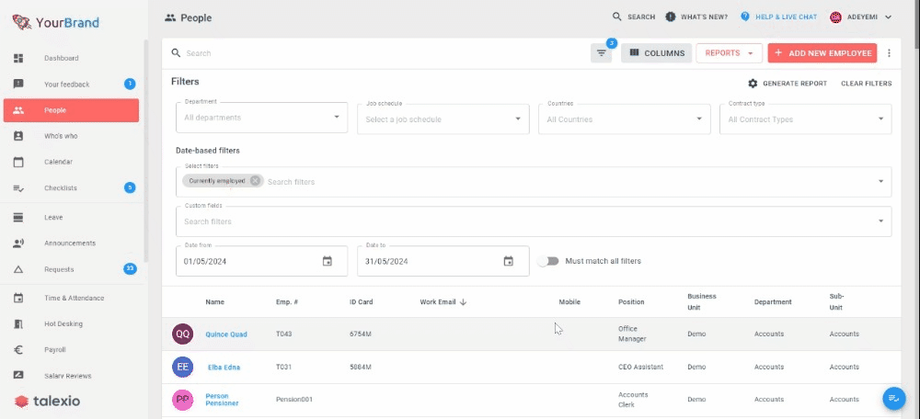Click the Date from field 01/05/2024

[261, 261]
